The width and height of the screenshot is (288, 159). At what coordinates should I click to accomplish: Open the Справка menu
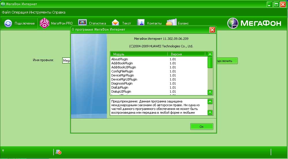pos(59,12)
